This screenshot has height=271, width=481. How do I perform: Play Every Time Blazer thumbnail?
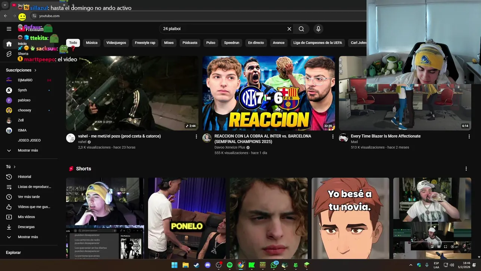click(x=405, y=93)
